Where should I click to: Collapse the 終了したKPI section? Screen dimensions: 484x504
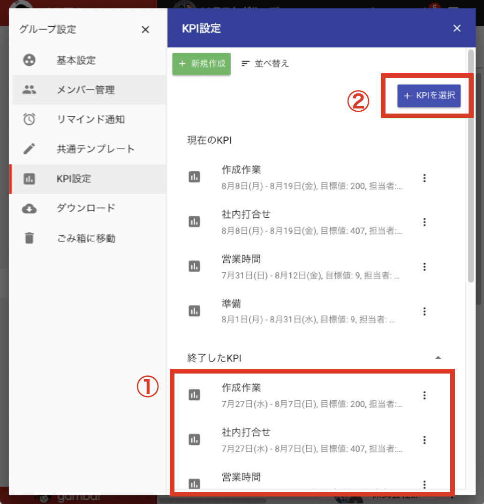438,358
